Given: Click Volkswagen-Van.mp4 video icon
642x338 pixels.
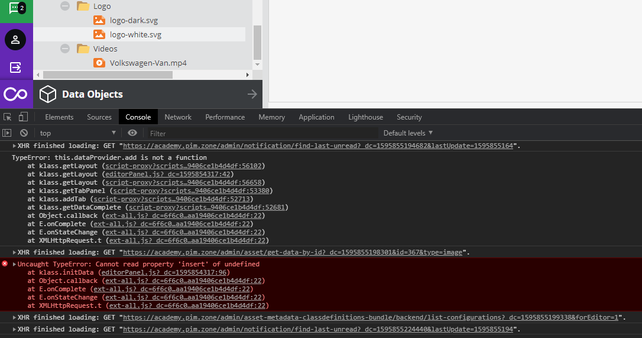Looking at the screenshot, I should tap(99, 63).
